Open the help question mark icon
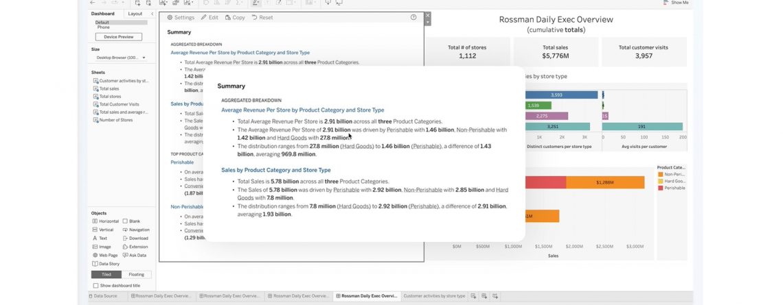The width and height of the screenshot is (783, 305). tap(413, 17)
